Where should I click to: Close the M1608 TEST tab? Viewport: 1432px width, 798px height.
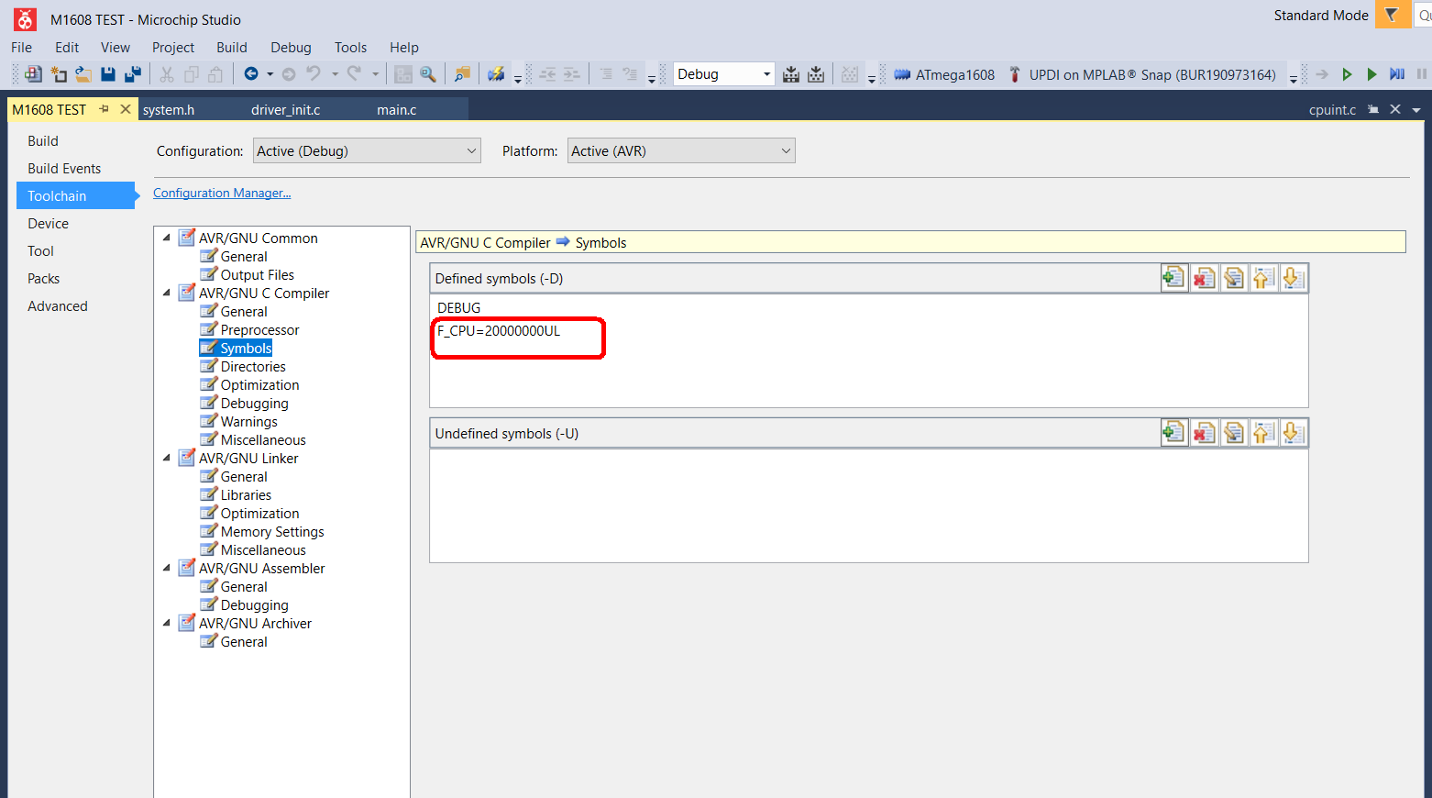coord(126,109)
